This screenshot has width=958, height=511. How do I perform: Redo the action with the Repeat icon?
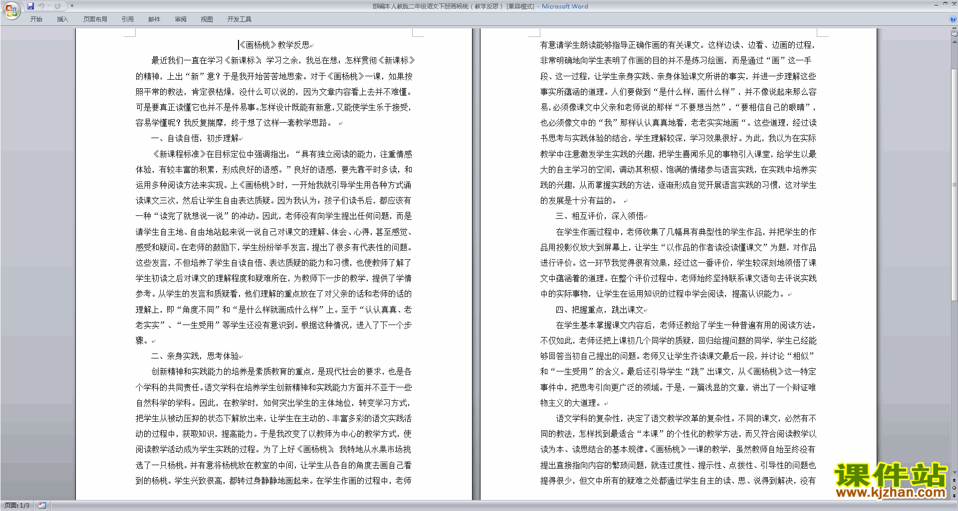[57, 6]
